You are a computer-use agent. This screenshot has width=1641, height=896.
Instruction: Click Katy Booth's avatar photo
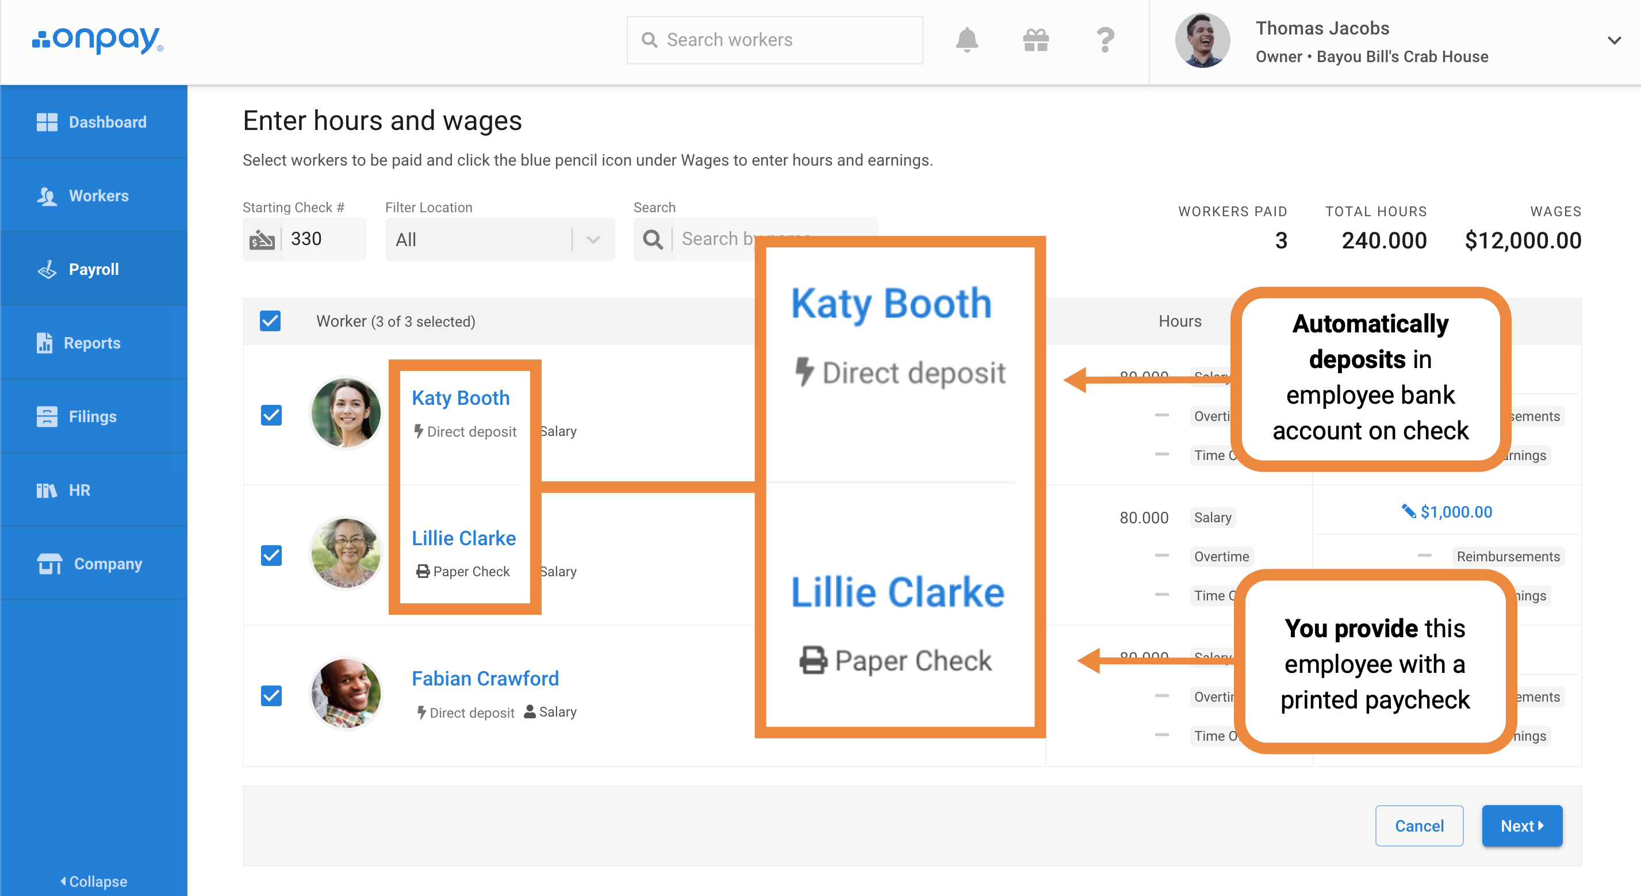346,413
